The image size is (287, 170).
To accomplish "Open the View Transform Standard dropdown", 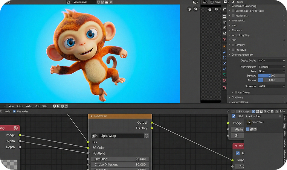I will [272, 67].
